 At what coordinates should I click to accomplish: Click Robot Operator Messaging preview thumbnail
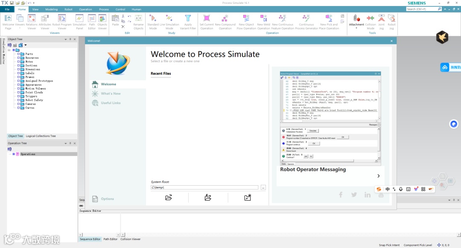coord(330,118)
